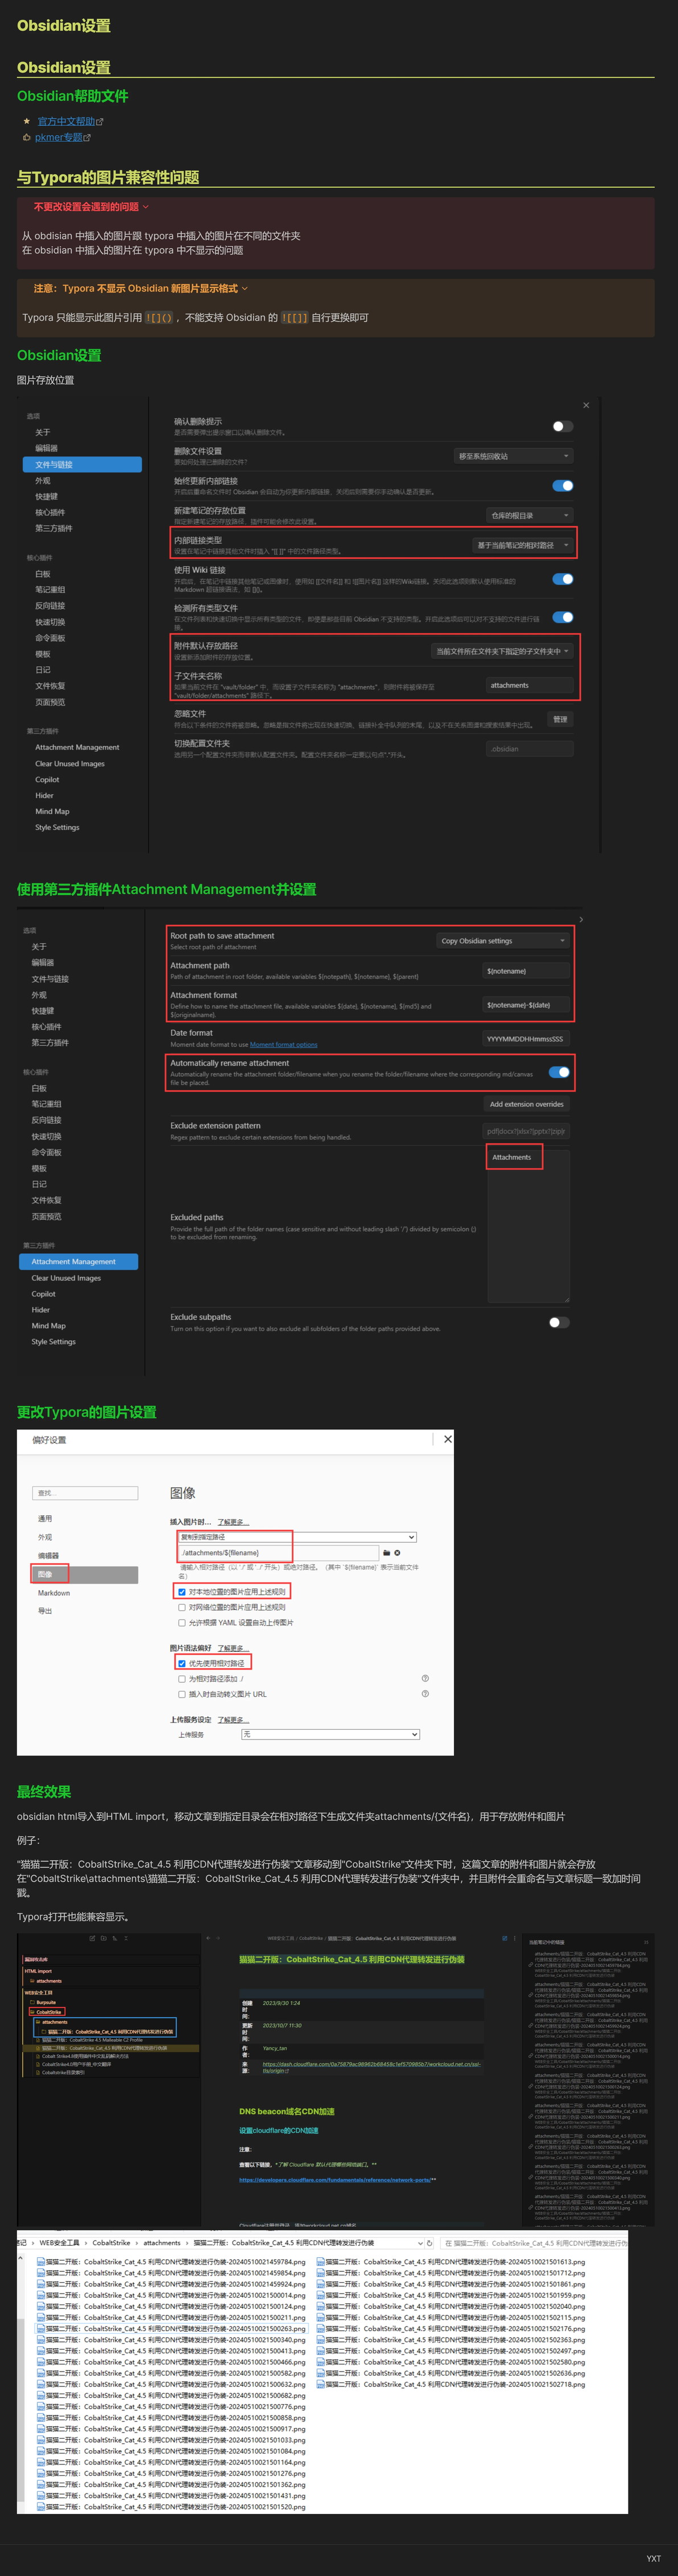Open the 官方中文帮助 link
Viewport: 678px width, 2576px height.
coord(66,122)
